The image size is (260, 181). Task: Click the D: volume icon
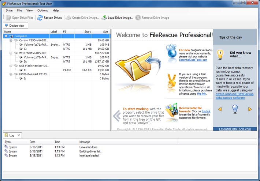[x=21, y=61]
